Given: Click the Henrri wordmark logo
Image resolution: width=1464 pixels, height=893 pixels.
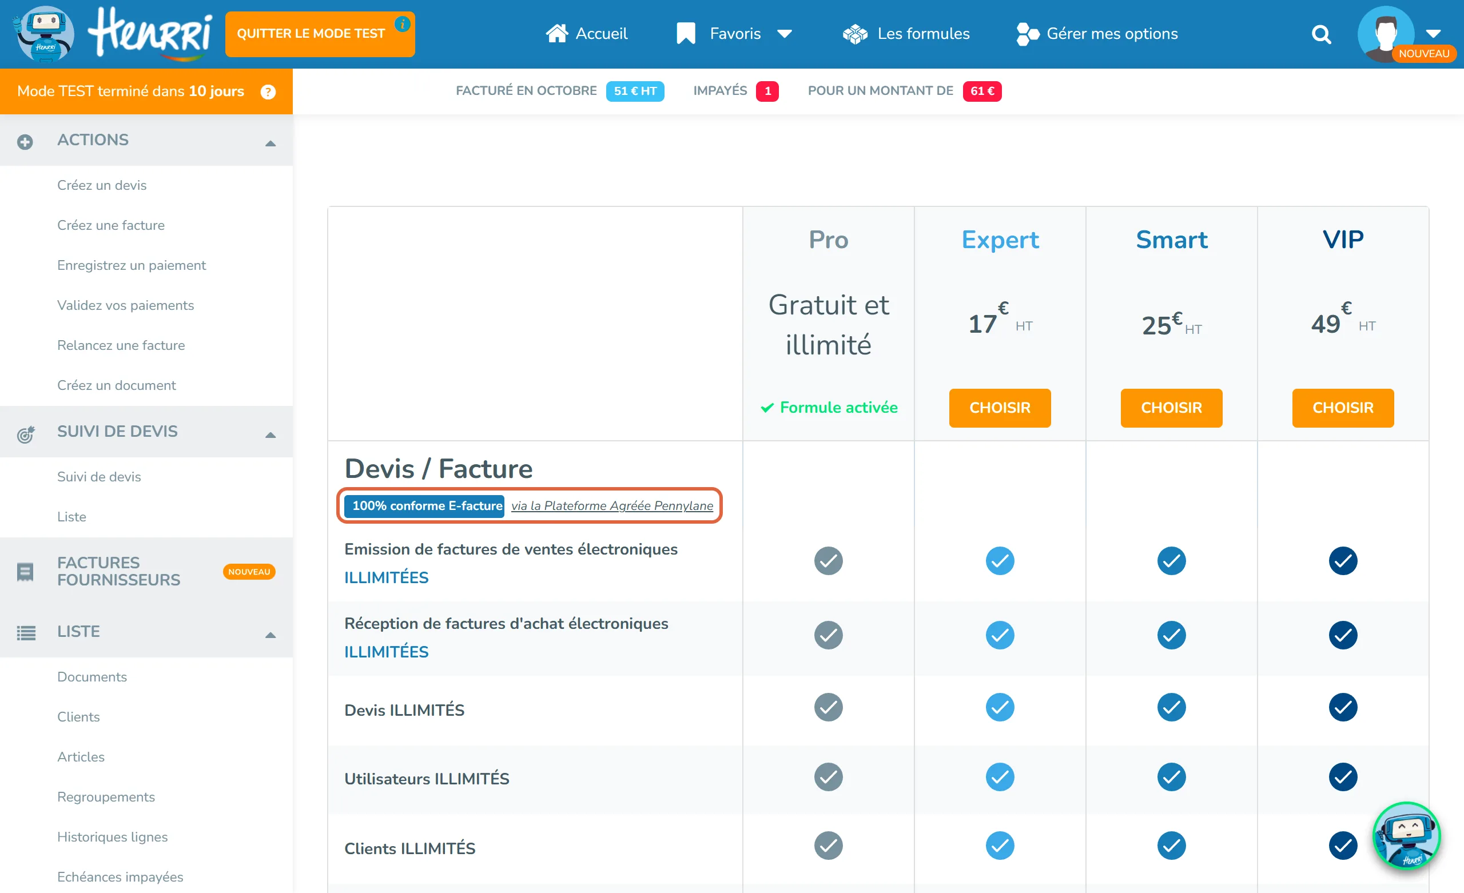Looking at the screenshot, I should coord(150,34).
